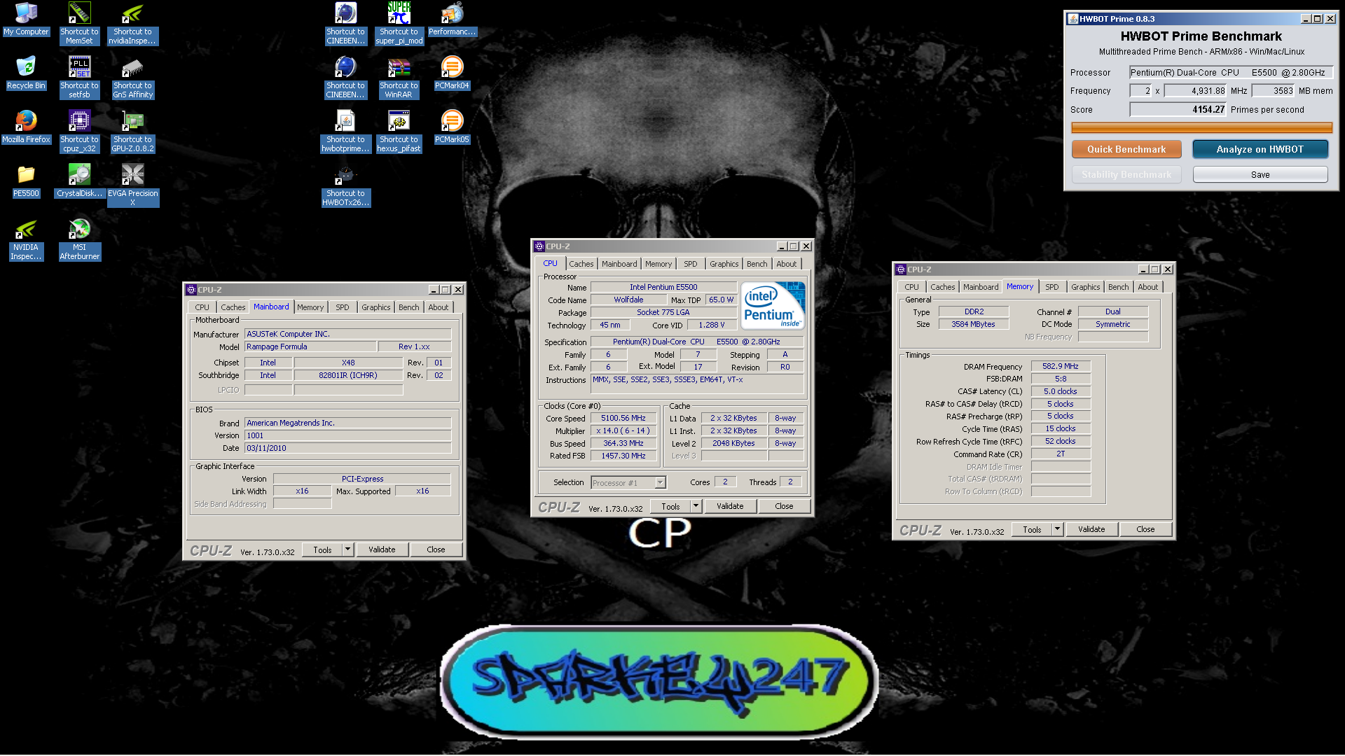Open the Performance Test desktop icon

(452, 20)
